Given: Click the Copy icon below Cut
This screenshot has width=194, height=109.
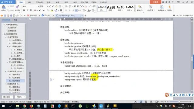Looking at the screenshot, I should pyautogui.click(x=8, y=10).
